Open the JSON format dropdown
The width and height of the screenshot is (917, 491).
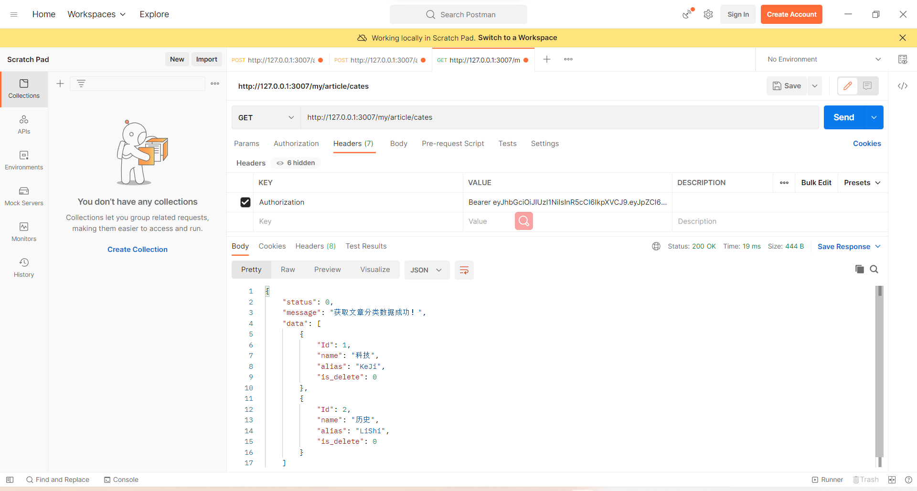point(427,270)
